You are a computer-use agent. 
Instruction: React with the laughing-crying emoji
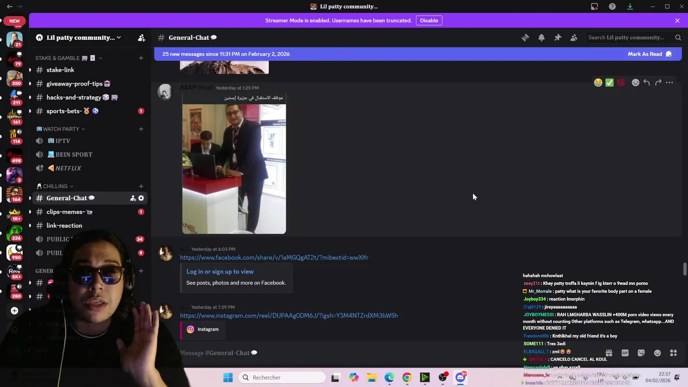pos(598,83)
